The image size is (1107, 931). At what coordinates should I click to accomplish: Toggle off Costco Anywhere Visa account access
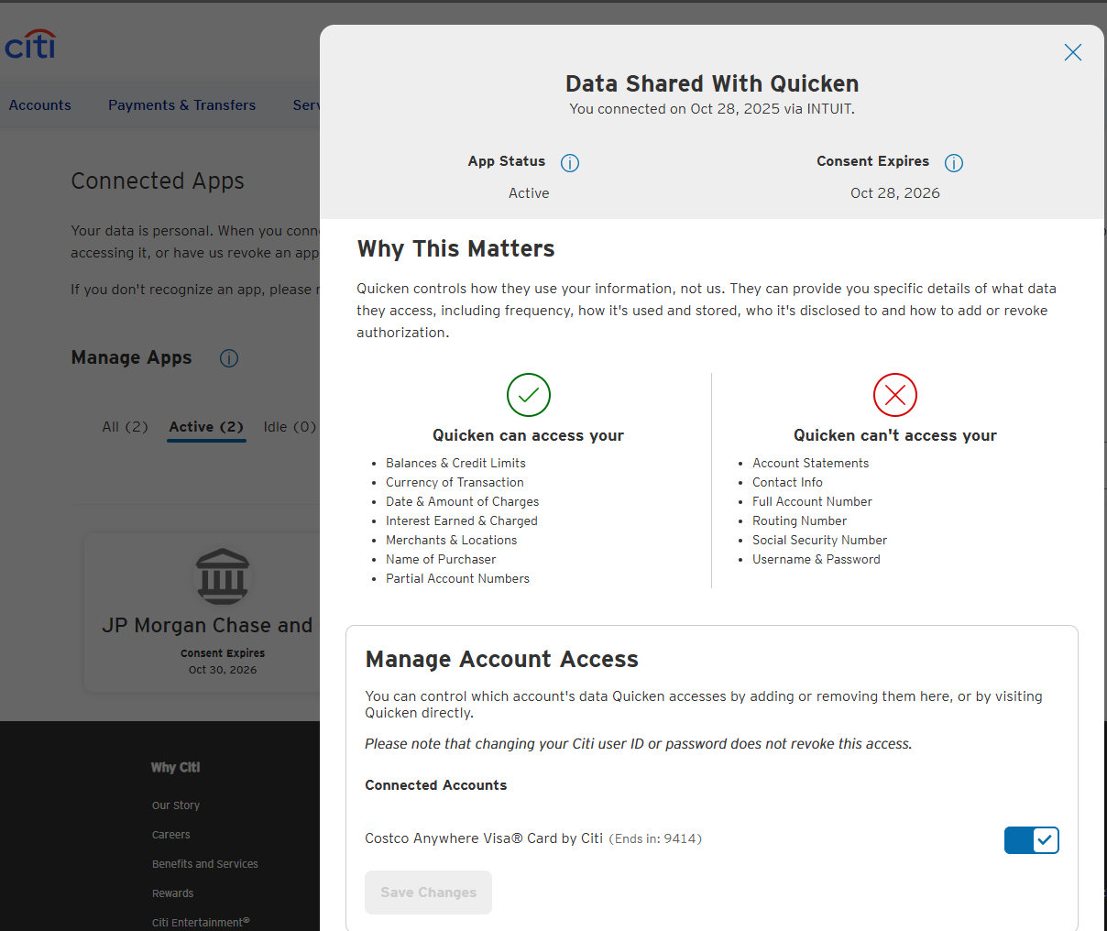(x=1032, y=840)
